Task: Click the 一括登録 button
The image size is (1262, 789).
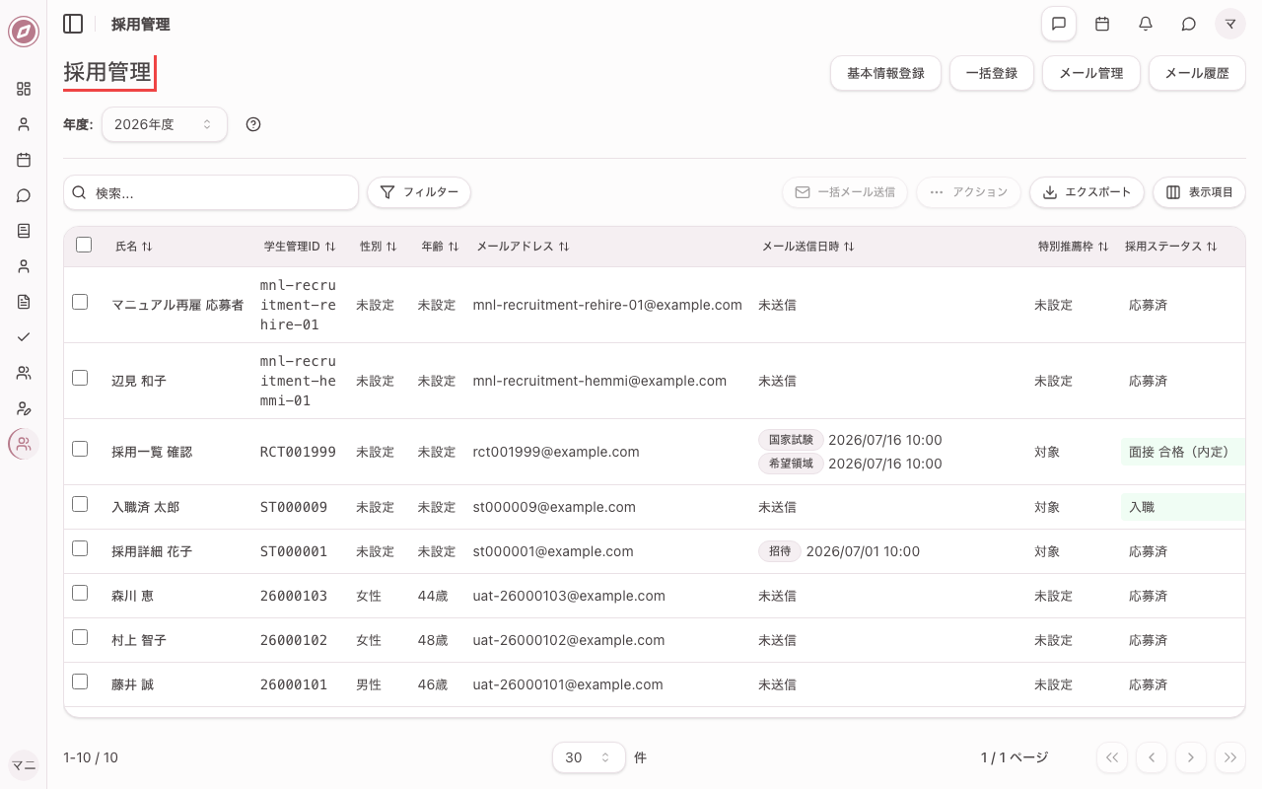Action: (992, 73)
